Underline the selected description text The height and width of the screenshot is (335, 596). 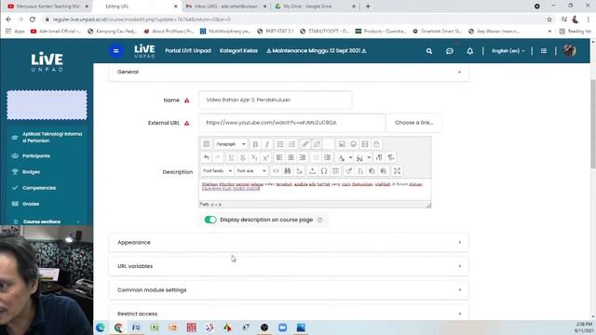(231, 157)
